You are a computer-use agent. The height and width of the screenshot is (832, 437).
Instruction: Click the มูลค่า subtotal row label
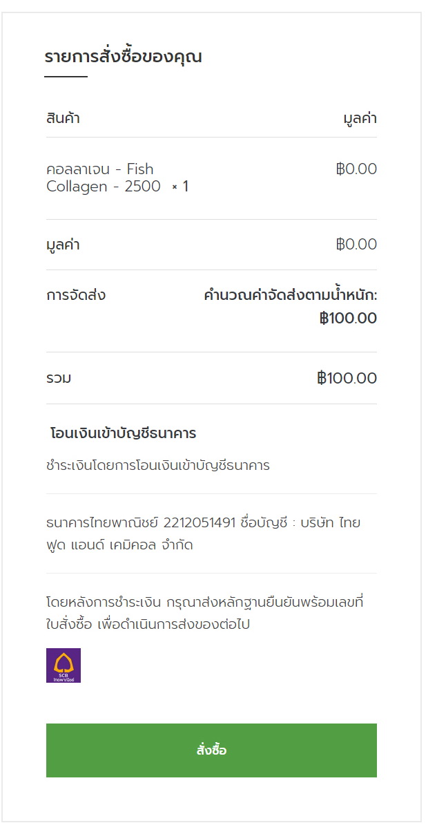[63, 245]
